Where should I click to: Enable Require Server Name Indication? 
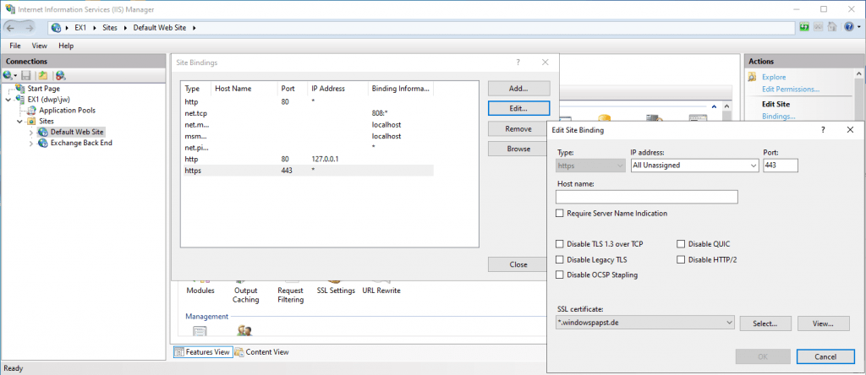tap(560, 214)
